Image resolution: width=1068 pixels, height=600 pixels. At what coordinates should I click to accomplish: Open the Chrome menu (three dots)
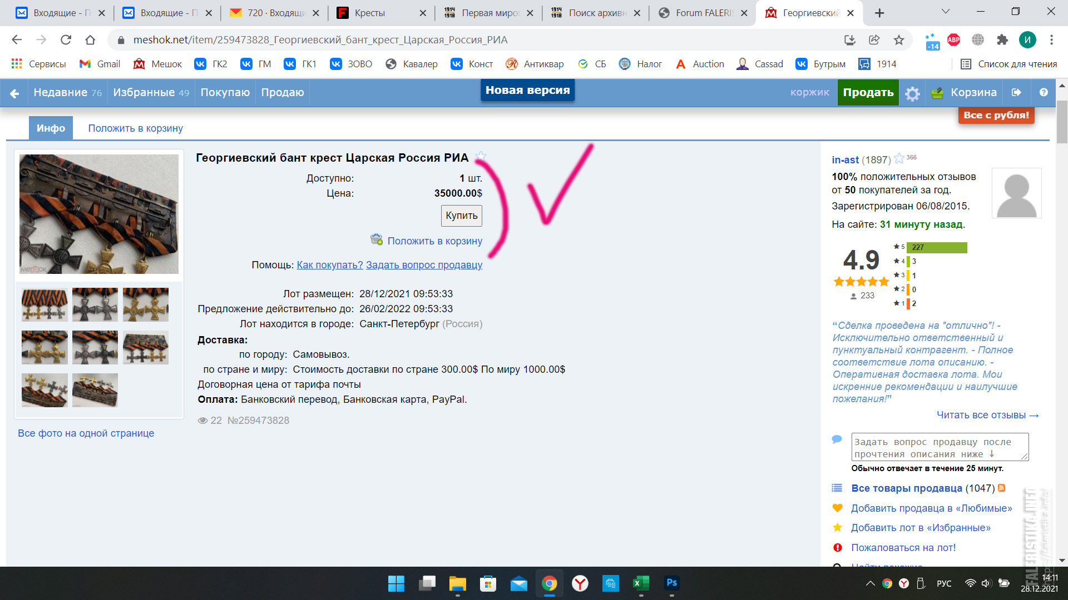pos(1051,40)
